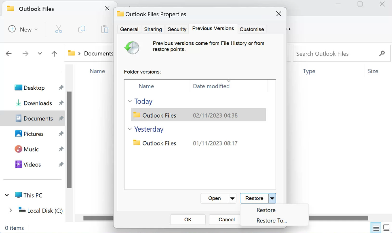The height and width of the screenshot is (233, 392).
Task: Collapse the Yesterday versions group
Action: [x=130, y=129]
